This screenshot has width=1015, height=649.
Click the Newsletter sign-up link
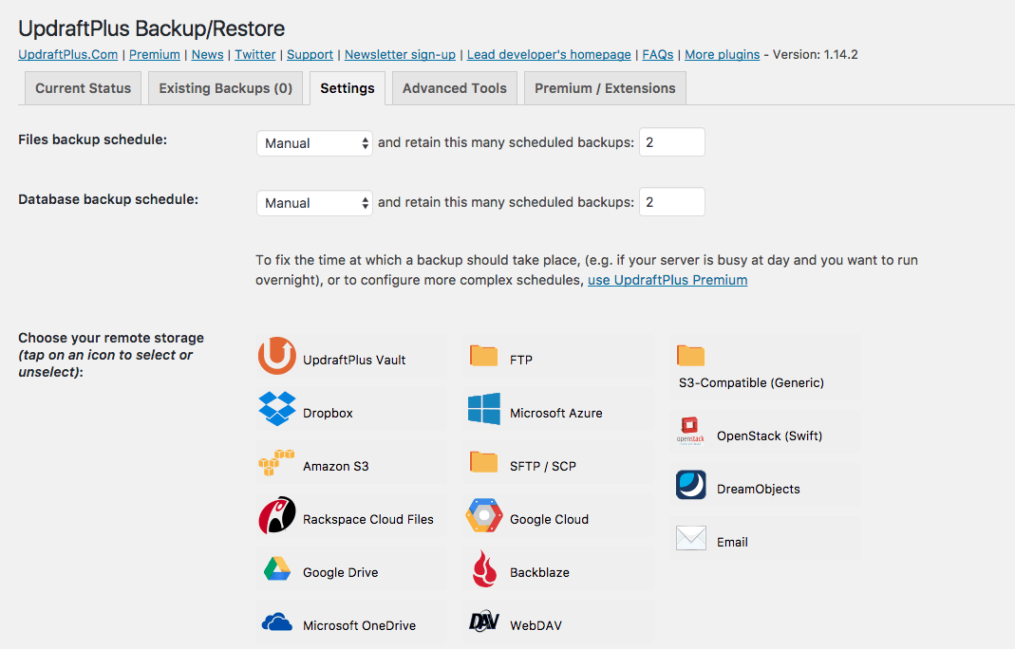(400, 55)
